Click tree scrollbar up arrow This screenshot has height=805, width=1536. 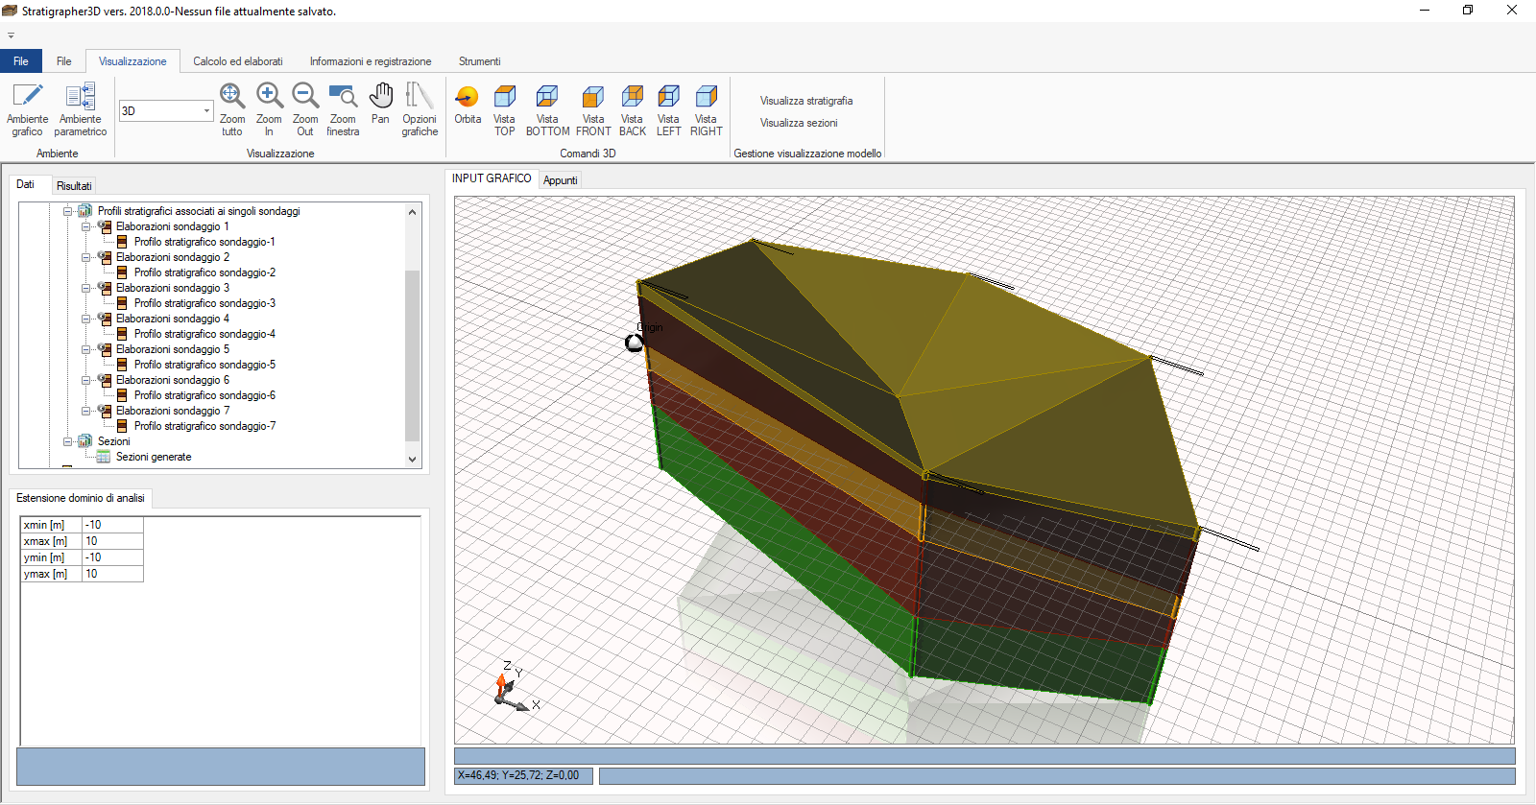[413, 212]
